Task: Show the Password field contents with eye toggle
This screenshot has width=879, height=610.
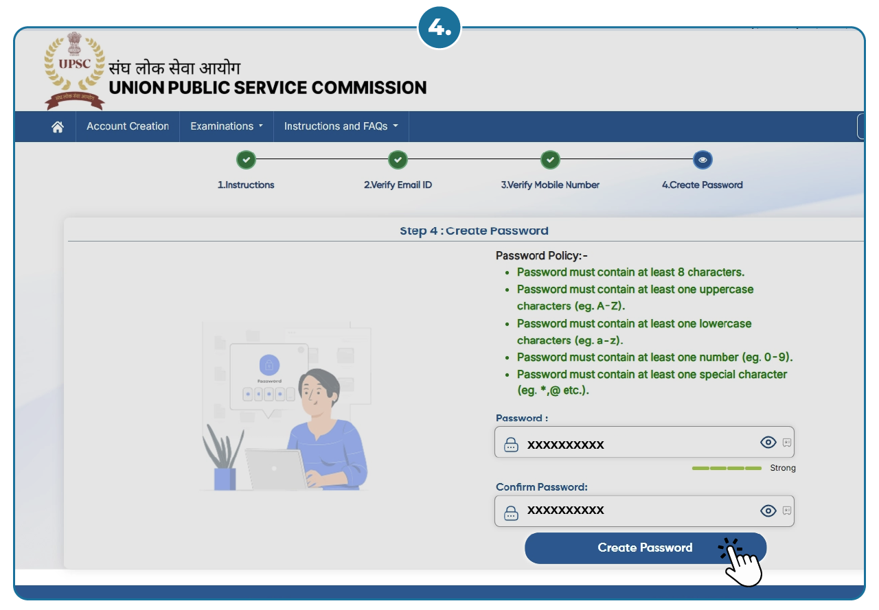Action: [x=768, y=443]
